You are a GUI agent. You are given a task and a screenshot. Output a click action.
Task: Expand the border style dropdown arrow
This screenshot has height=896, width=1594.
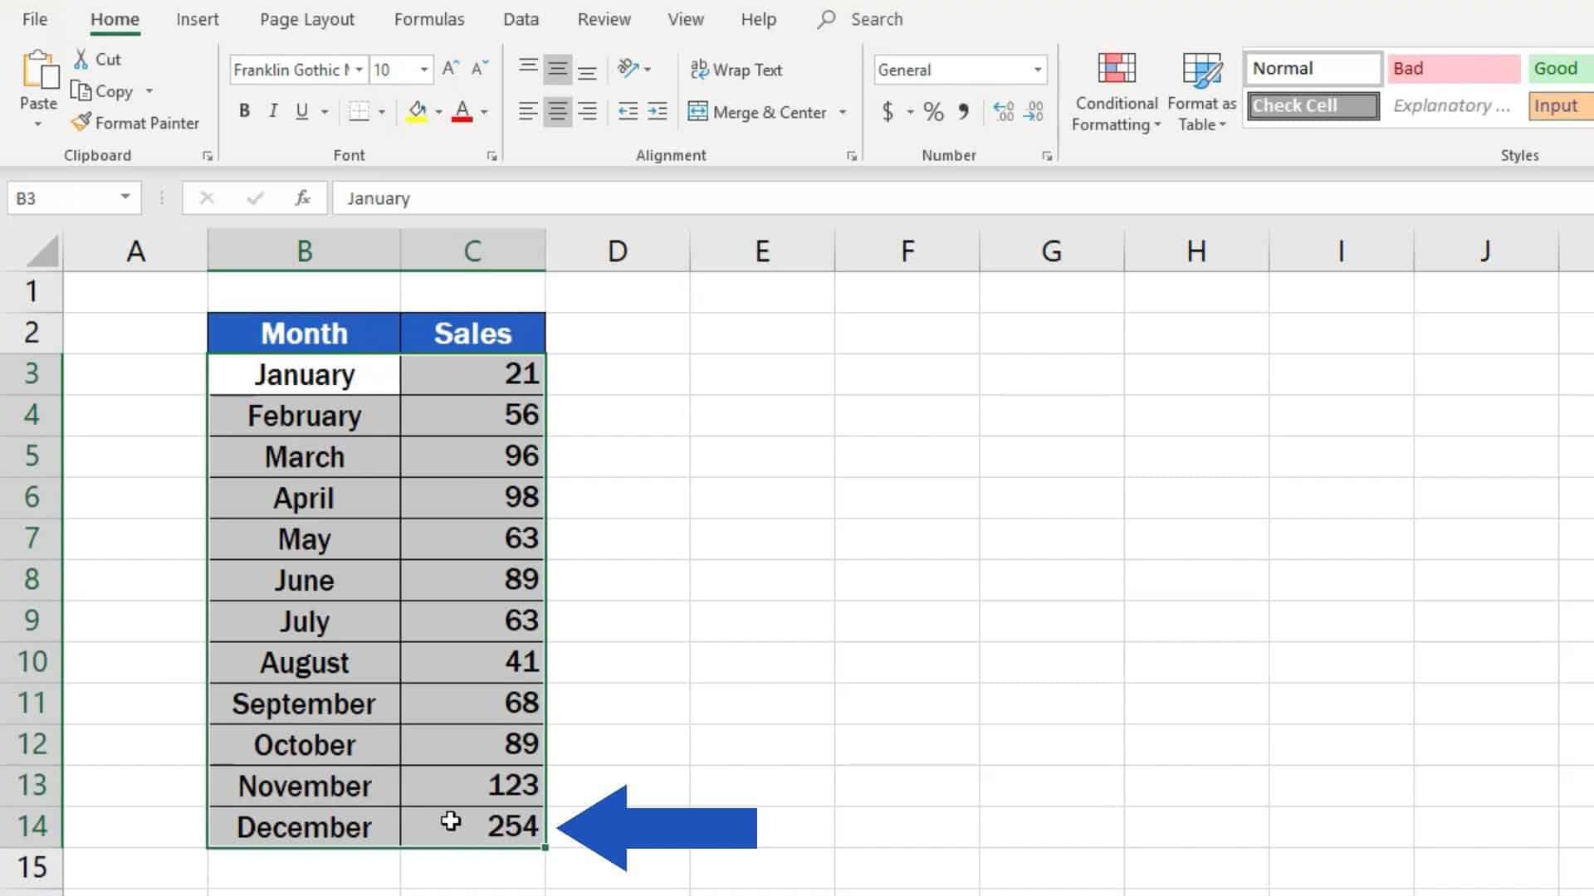tap(380, 111)
